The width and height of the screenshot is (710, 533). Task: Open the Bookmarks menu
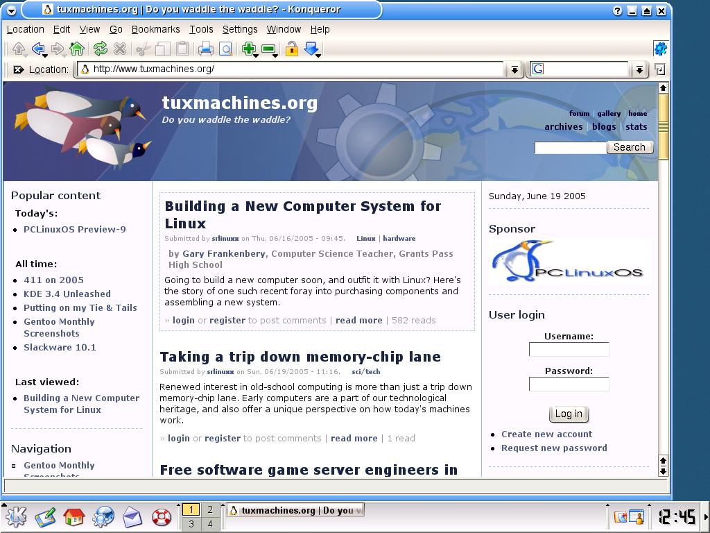156,29
